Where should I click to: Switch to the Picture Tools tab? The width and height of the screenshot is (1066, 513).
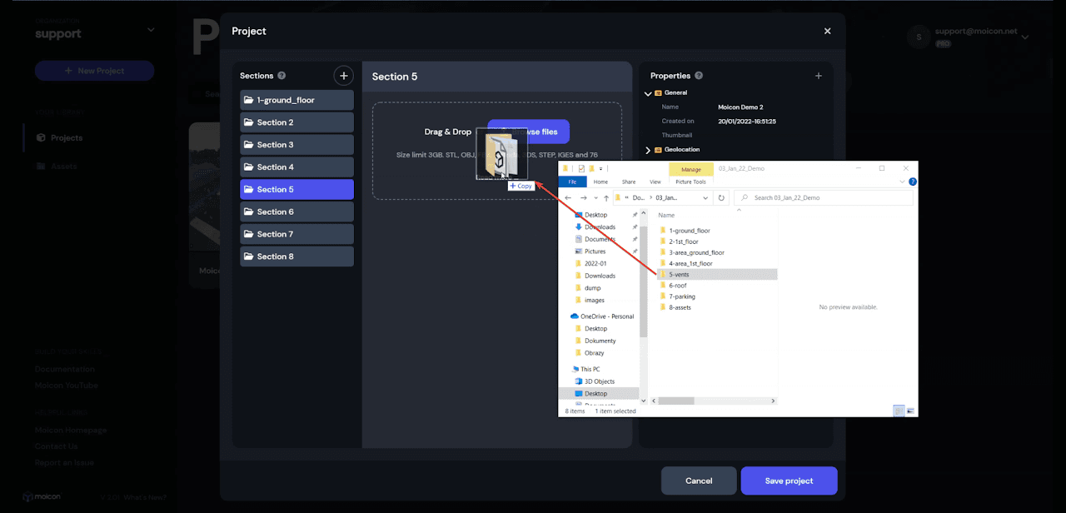pos(690,182)
